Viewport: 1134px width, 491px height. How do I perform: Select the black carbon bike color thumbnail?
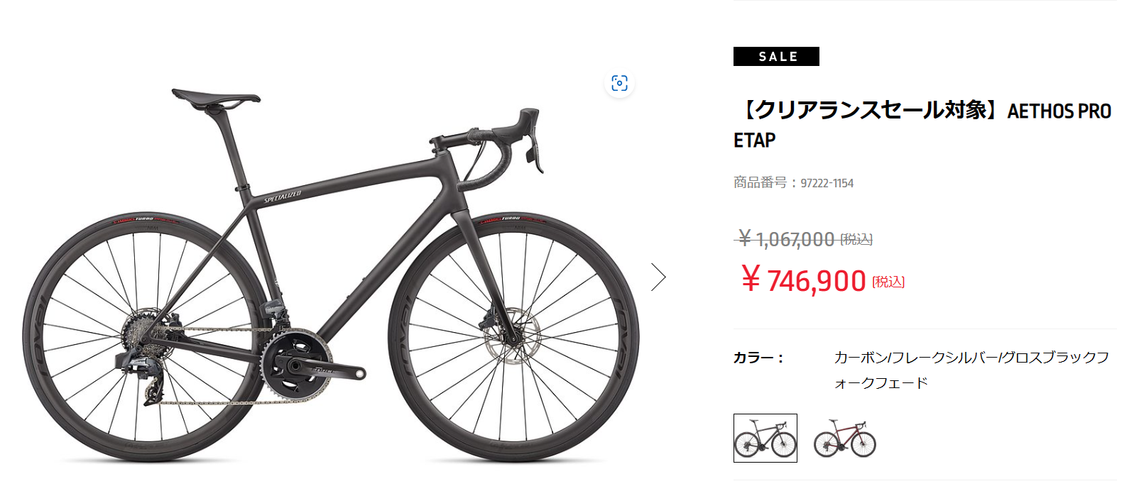click(x=765, y=438)
